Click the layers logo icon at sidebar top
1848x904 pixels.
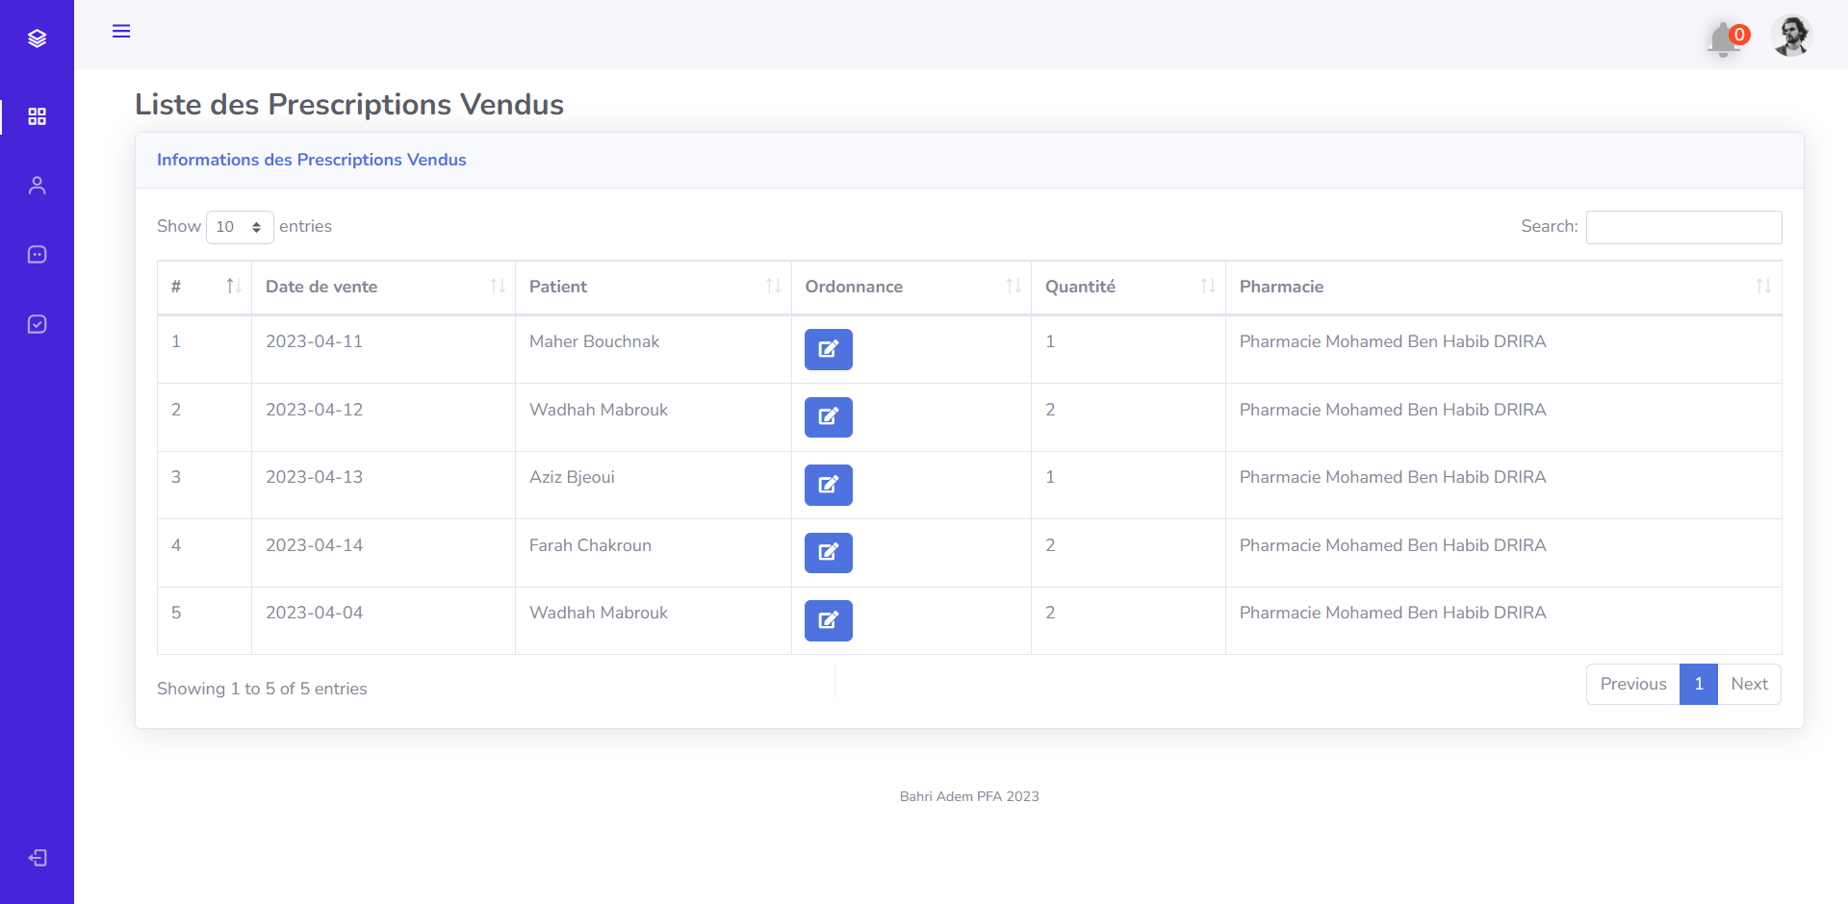37,38
